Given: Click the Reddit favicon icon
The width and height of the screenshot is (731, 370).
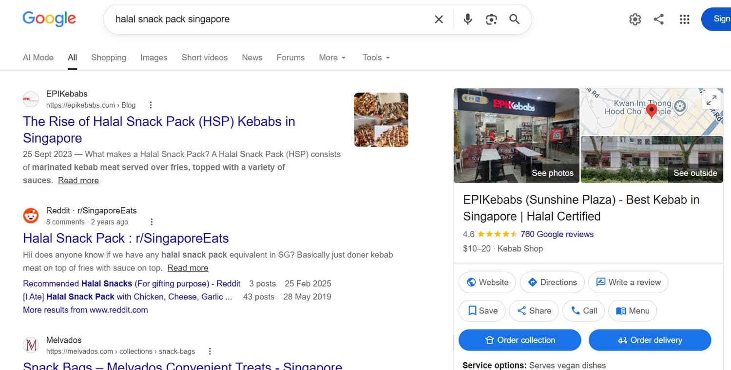Looking at the screenshot, I should point(31,216).
